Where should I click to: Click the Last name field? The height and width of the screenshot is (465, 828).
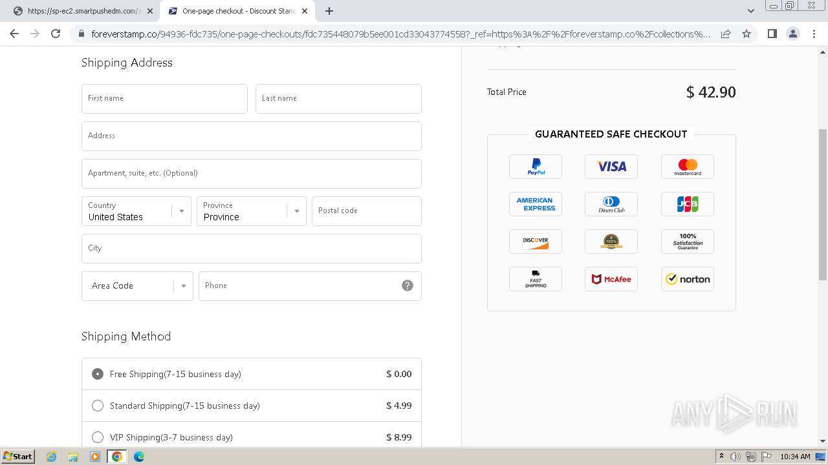click(338, 99)
